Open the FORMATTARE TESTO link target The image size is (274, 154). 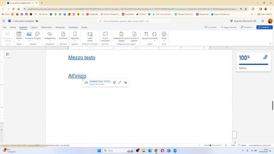click(x=100, y=82)
